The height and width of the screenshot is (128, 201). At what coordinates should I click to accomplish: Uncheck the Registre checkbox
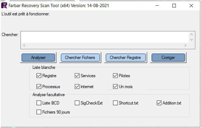pyautogui.click(x=39, y=76)
